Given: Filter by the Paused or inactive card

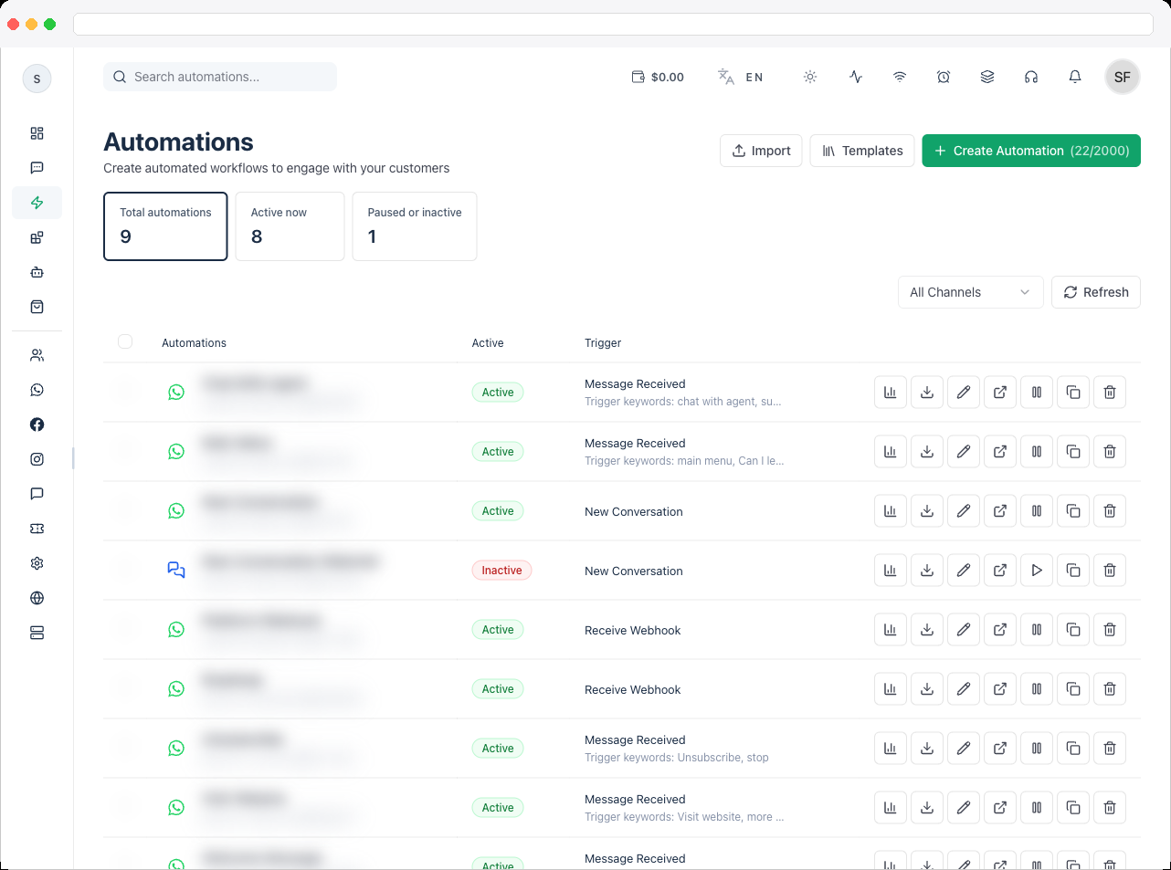Looking at the screenshot, I should (415, 226).
